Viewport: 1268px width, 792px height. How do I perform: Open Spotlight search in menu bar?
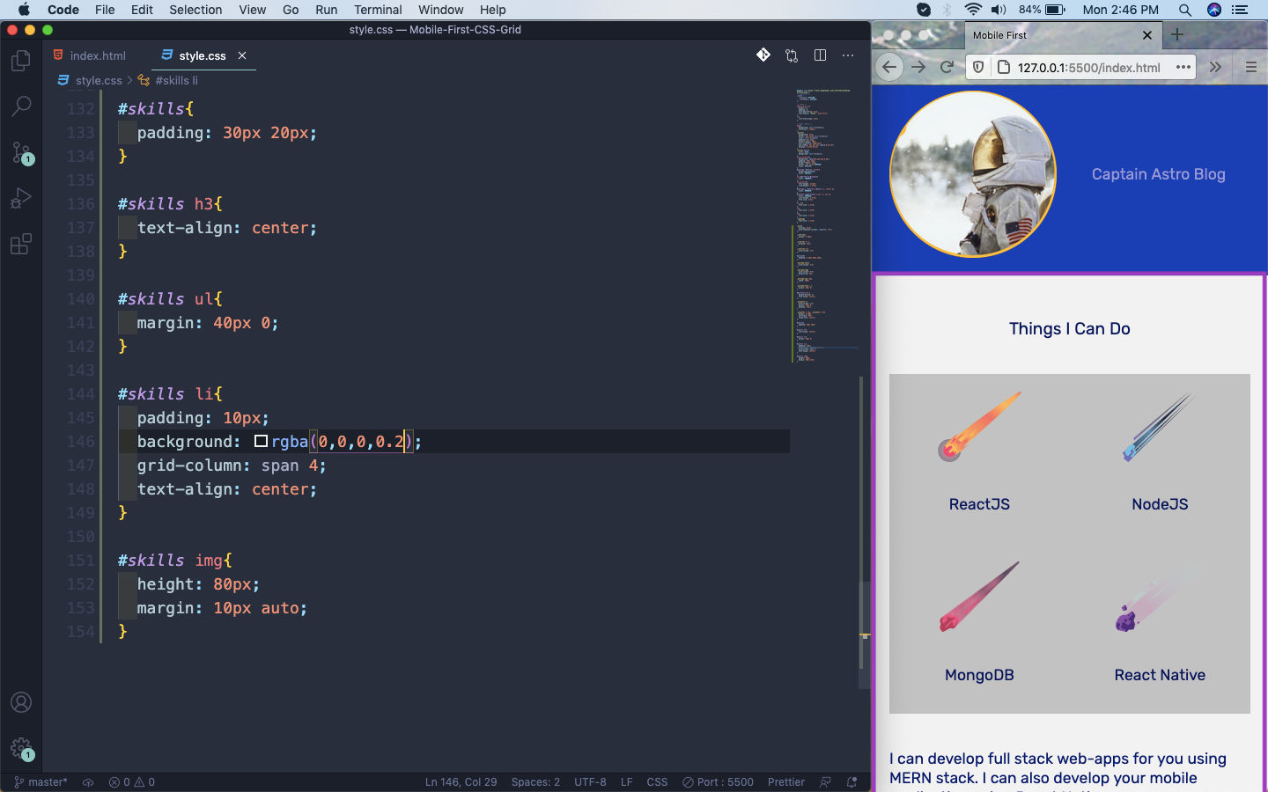pyautogui.click(x=1184, y=10)
